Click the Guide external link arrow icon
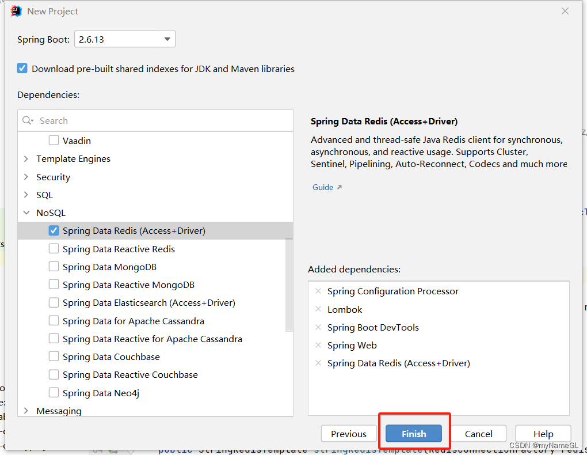This screenshot has width=587, height=455. click(339, 187)
